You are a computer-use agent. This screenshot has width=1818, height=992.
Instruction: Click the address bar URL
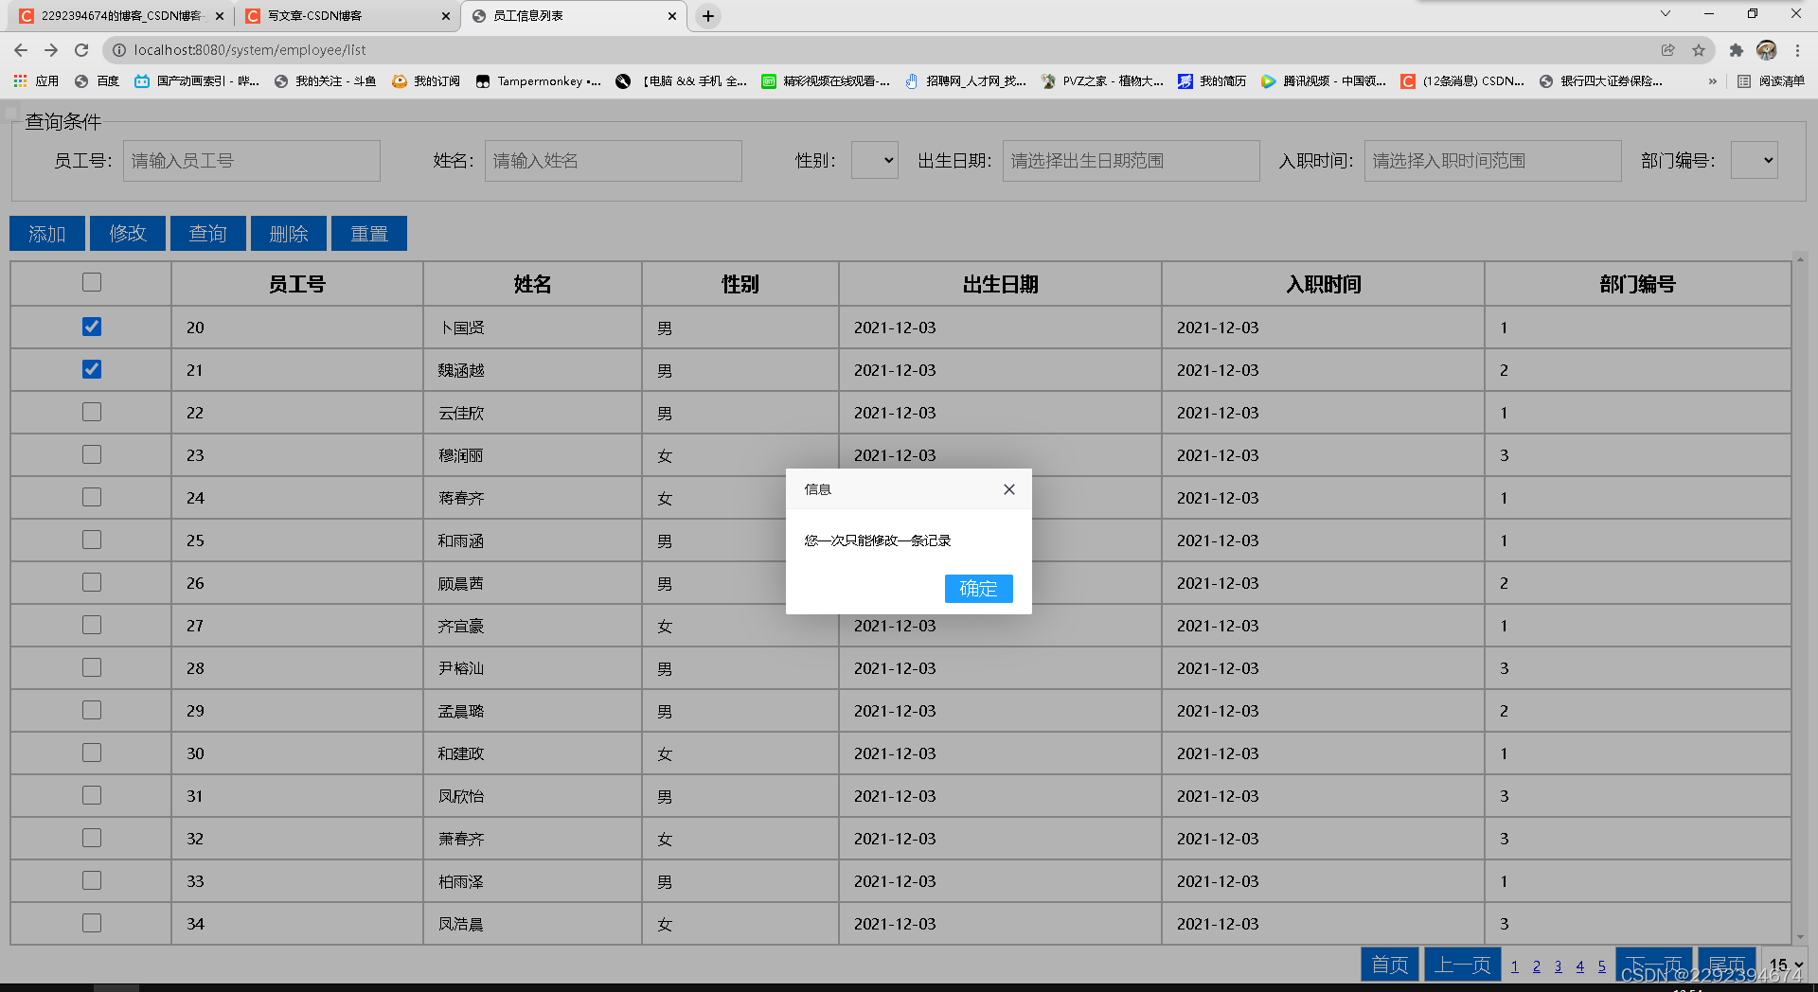point(250,50)
